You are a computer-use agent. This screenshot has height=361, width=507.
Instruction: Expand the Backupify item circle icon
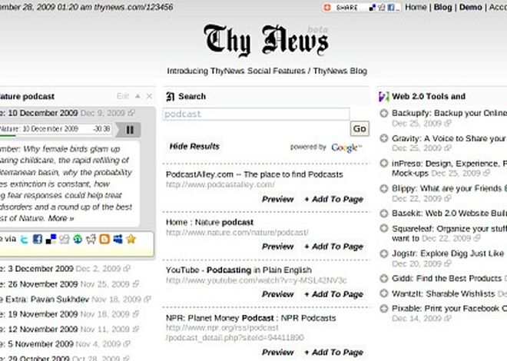coord(384,114)
